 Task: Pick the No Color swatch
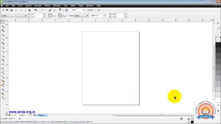tap(218, 40)
